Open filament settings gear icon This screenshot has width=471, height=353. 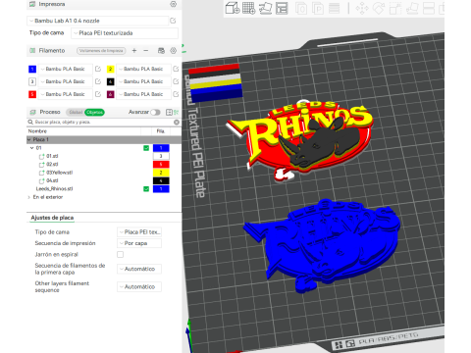point(174,51)
